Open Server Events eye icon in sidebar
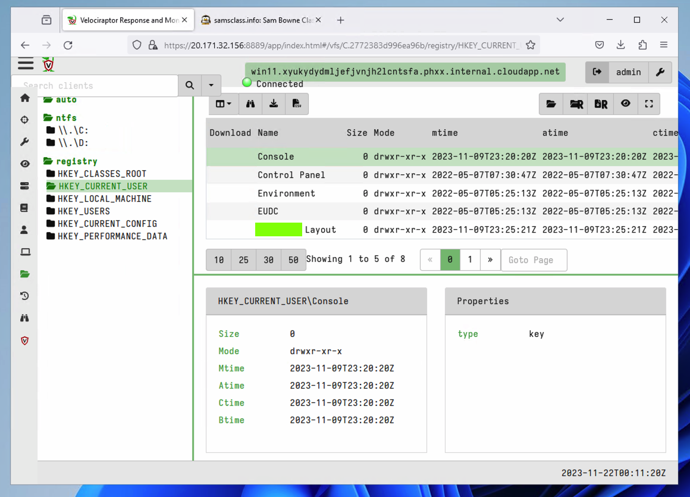690x497 pixels. [x=25, y=164]
